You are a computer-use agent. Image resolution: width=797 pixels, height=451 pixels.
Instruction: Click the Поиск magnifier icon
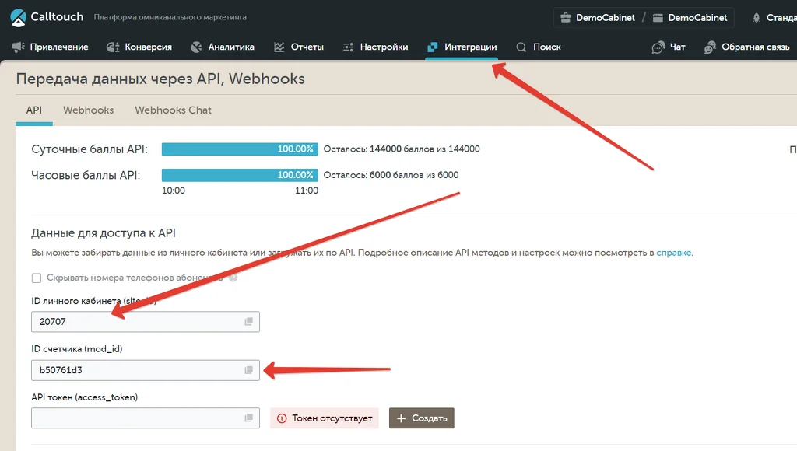point(521,47)
